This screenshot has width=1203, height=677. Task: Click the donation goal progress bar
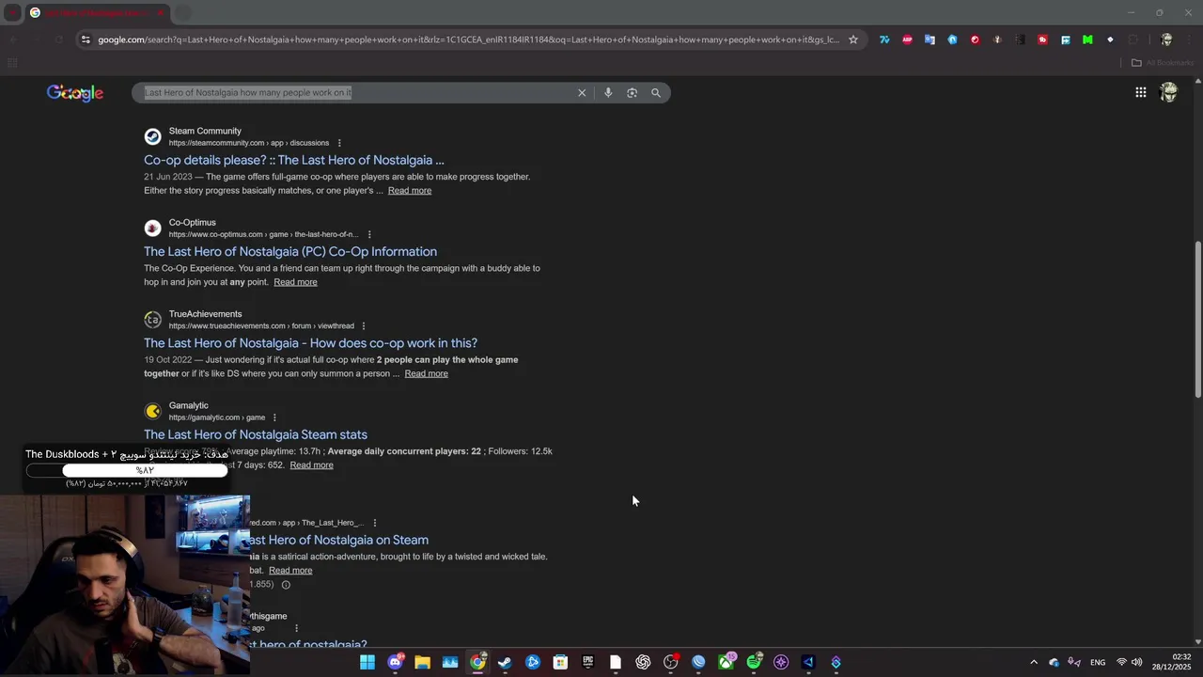(126, 470)
